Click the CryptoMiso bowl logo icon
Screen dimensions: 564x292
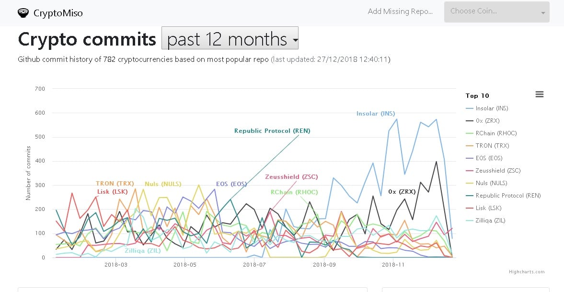(x=23, y=13)
